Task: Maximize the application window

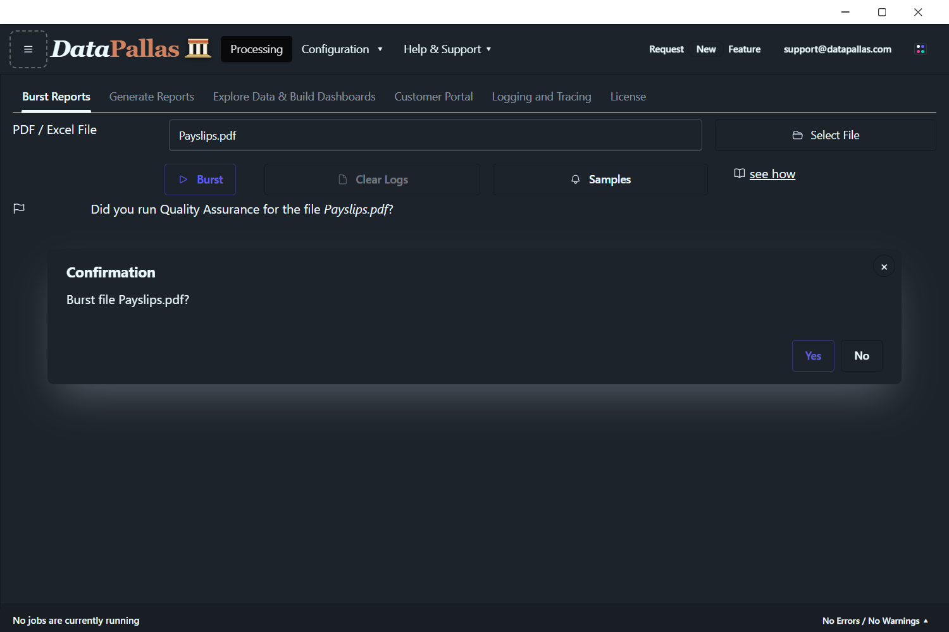Action: point(882,12)
